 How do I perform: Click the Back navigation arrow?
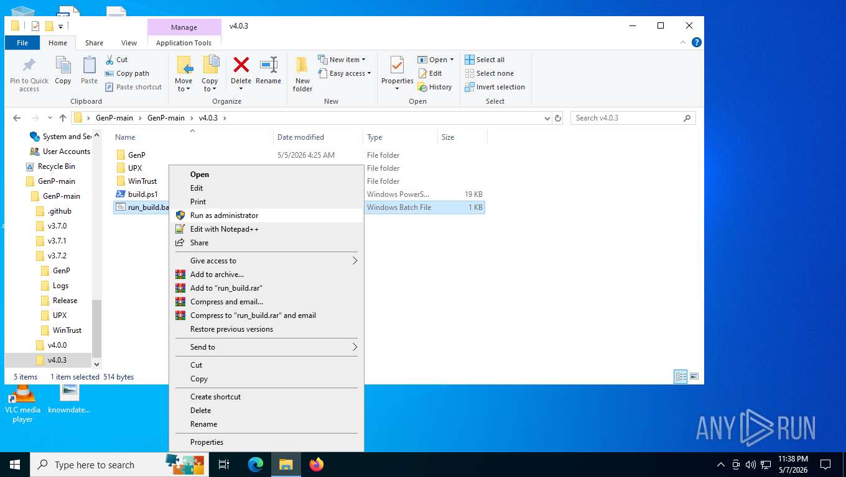pos(17,118)
